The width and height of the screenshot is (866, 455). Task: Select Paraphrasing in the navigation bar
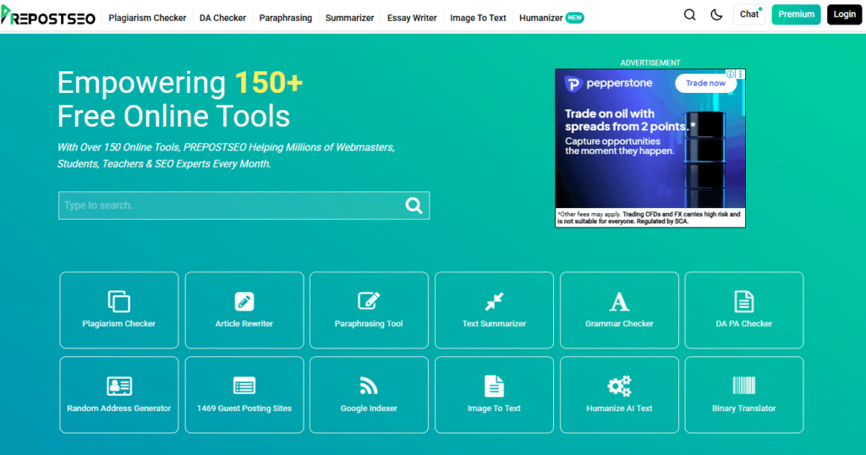286,18
